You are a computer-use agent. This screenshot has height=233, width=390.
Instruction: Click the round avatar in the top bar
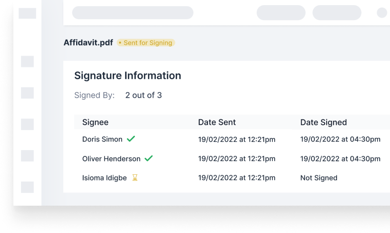(382, 13)
